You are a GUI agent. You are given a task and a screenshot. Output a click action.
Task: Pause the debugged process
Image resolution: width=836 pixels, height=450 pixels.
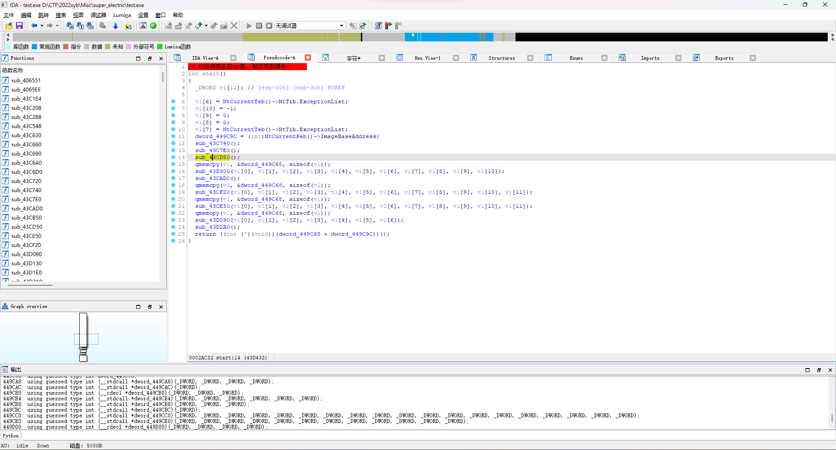(259, 26)
